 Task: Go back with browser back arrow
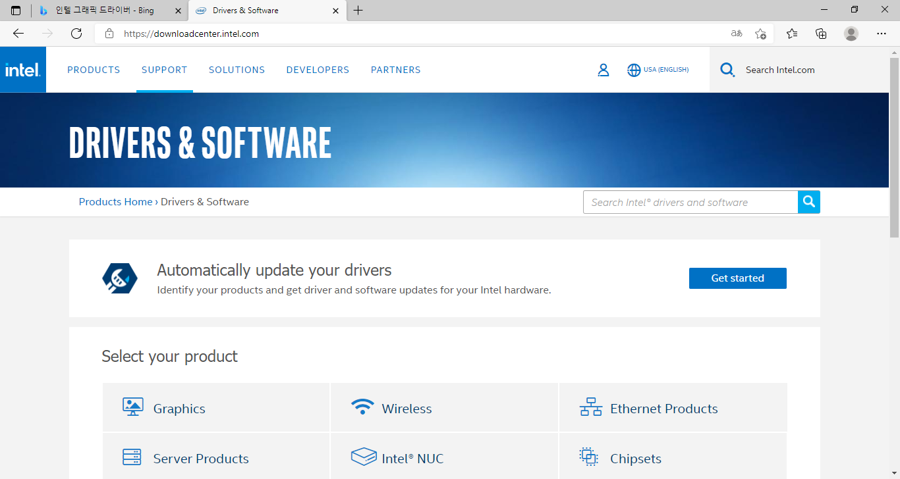point(18,34)
